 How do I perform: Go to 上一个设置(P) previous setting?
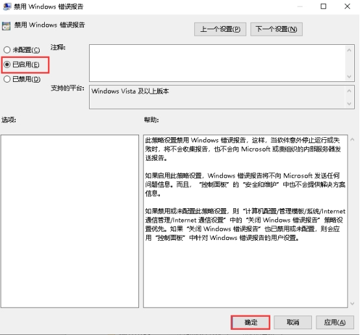pyautogui.click(x=220, y=29)
